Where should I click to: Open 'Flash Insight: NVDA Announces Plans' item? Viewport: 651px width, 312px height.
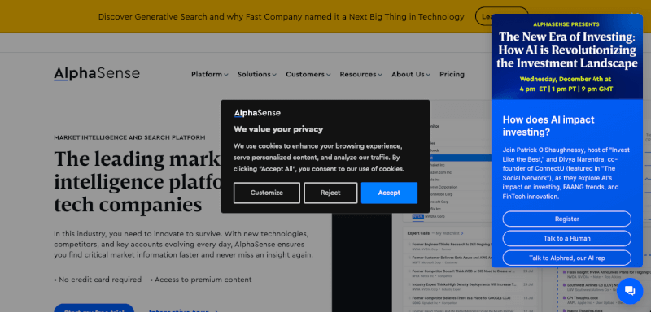click(x=606, y=274)
